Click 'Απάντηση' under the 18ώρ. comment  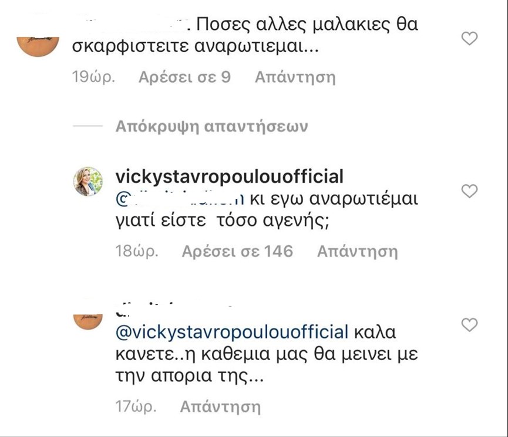357,252
